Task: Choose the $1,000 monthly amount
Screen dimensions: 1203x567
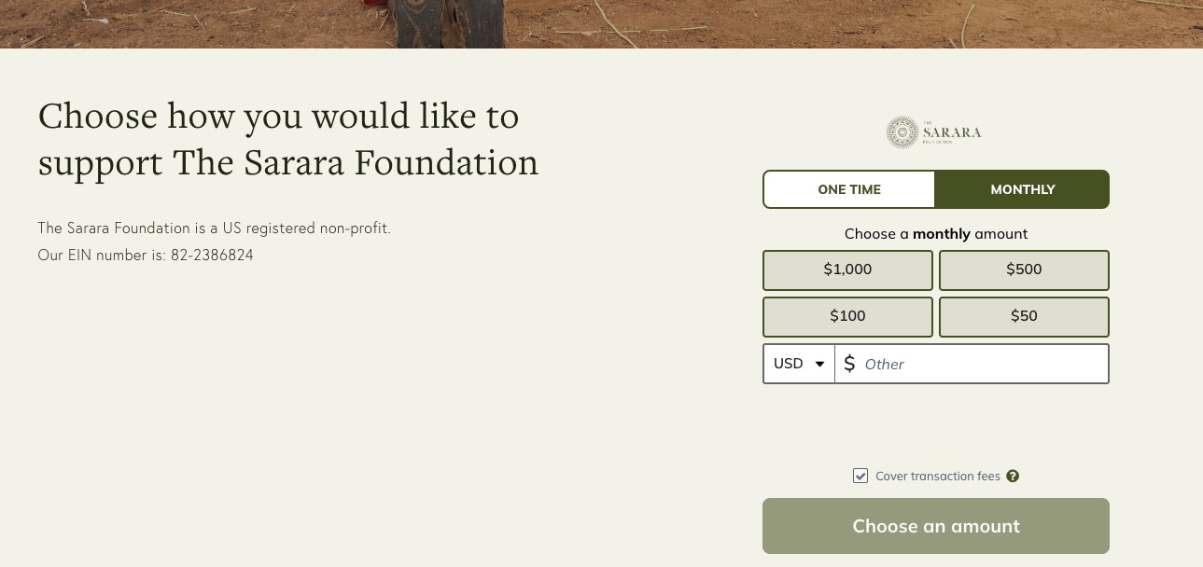Action: 847,270
